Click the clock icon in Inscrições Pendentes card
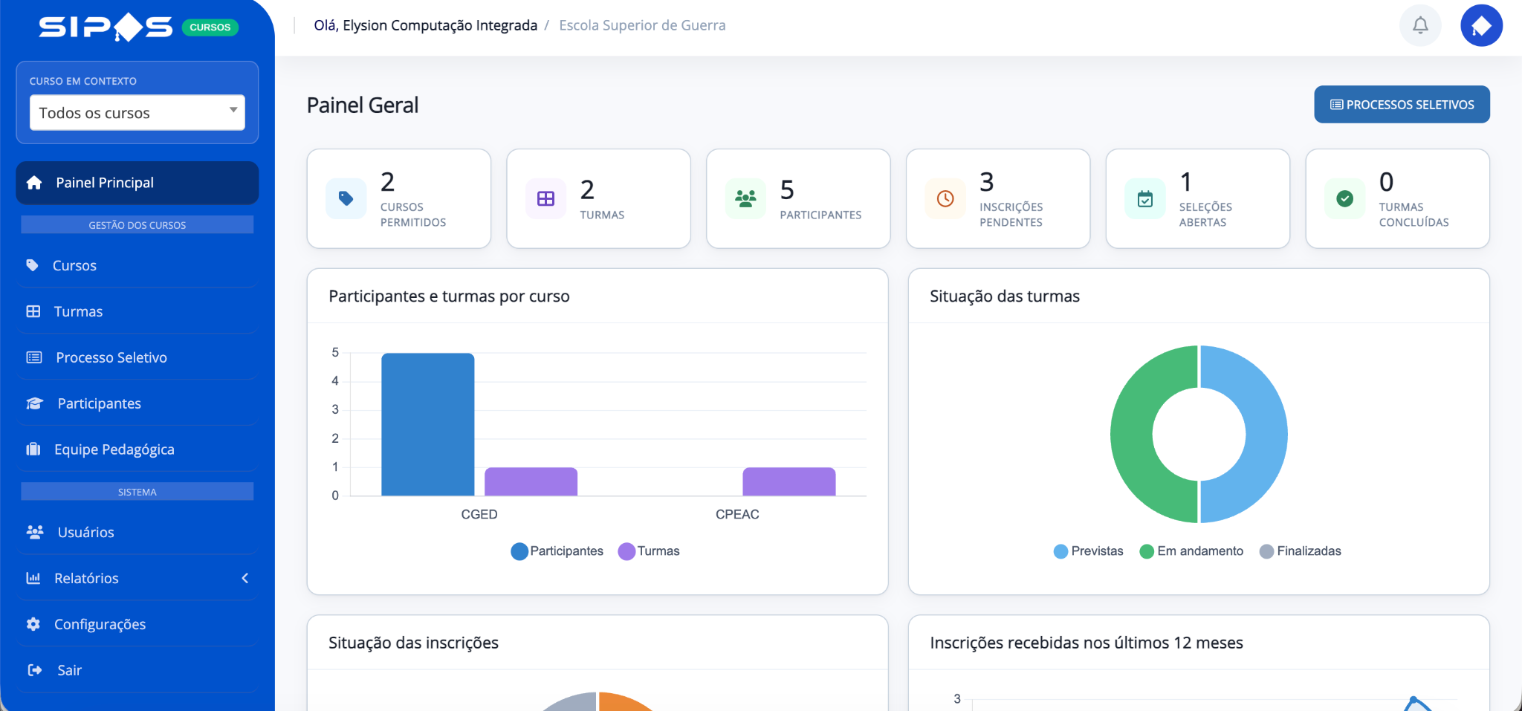 [945, 198]
